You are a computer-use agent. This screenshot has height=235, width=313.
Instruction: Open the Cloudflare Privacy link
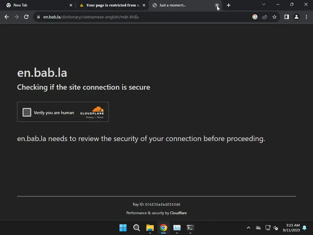coord(90,117)
